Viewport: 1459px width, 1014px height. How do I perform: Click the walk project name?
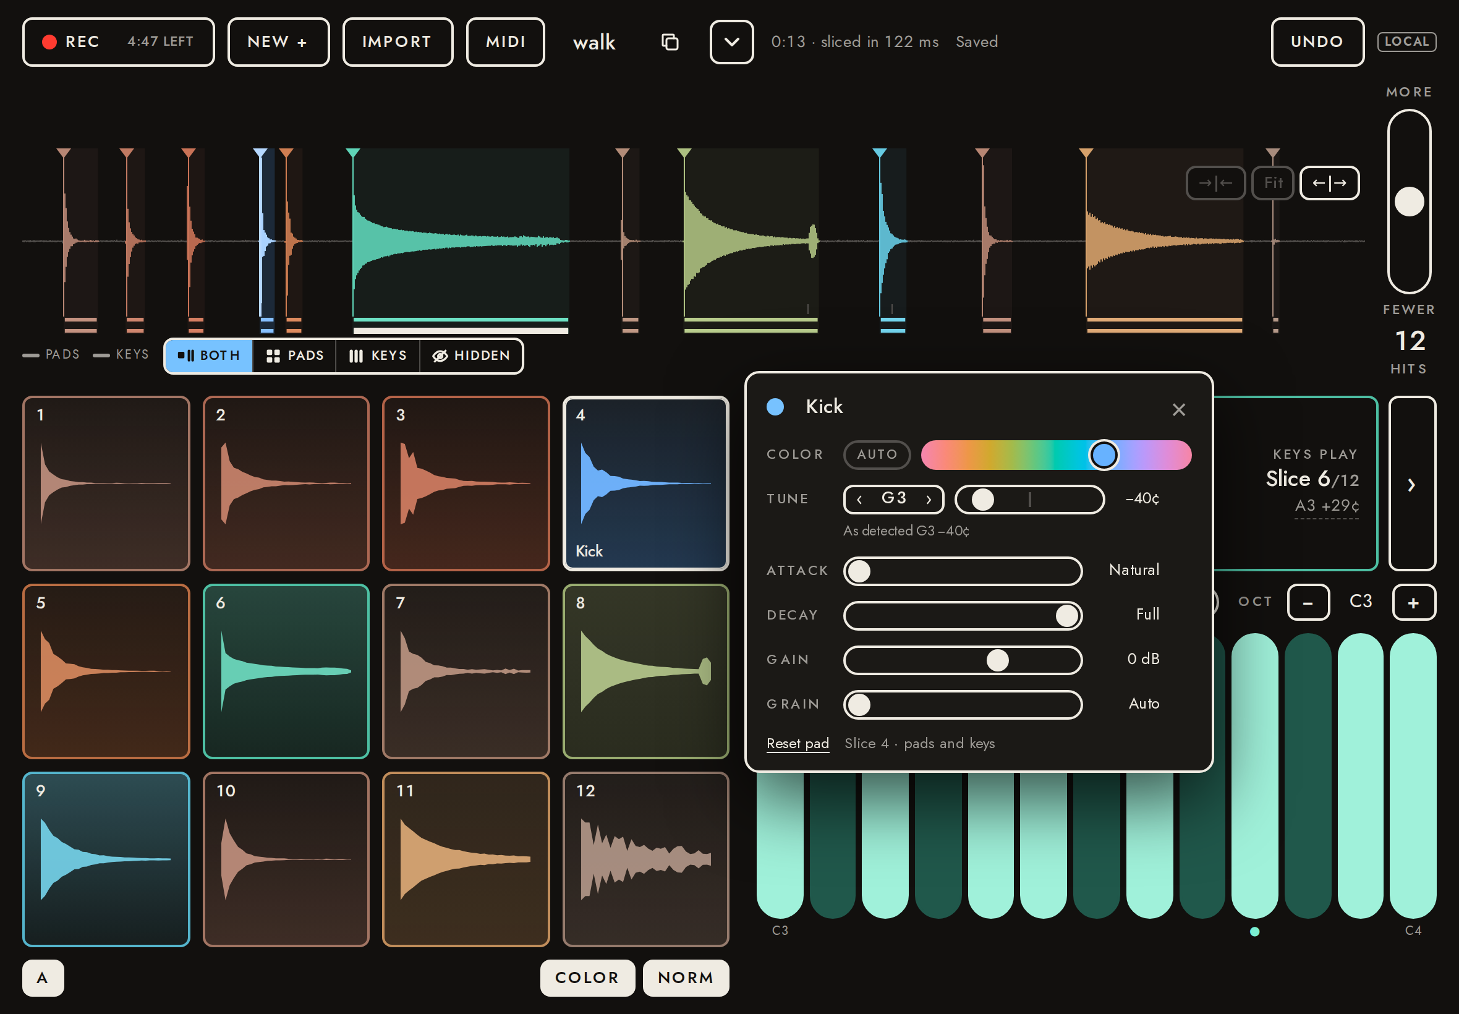tap(594, 42)
